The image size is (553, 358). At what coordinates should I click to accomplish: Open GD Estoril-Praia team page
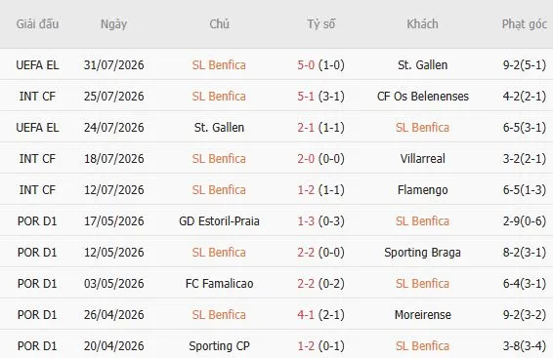coord(219,221)
